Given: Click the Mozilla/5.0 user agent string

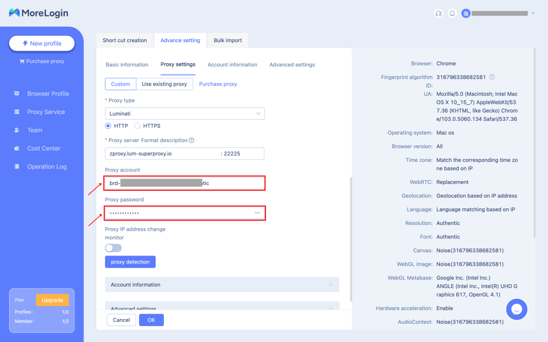Looking at the screenshot, I should [x=477, y=106].
